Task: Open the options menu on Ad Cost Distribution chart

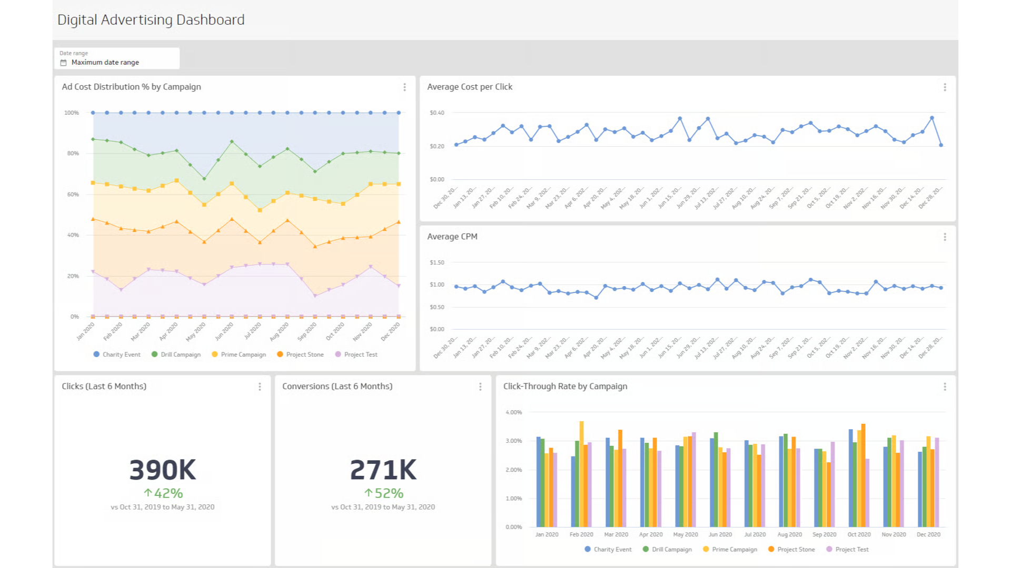Action: pos(404,87)
